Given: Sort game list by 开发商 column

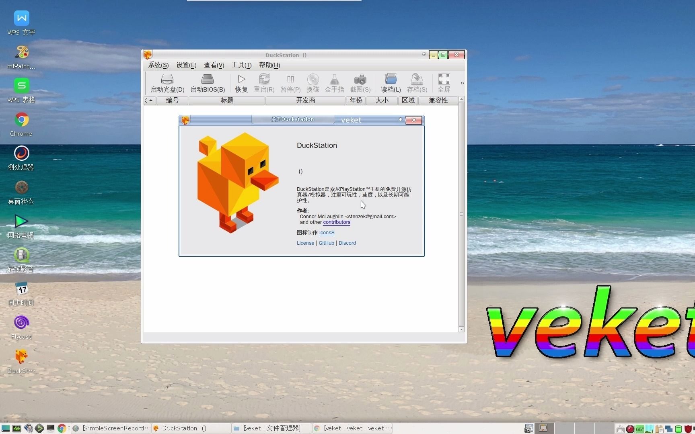Looking at the screenshot, I should (x=305, y=100).
